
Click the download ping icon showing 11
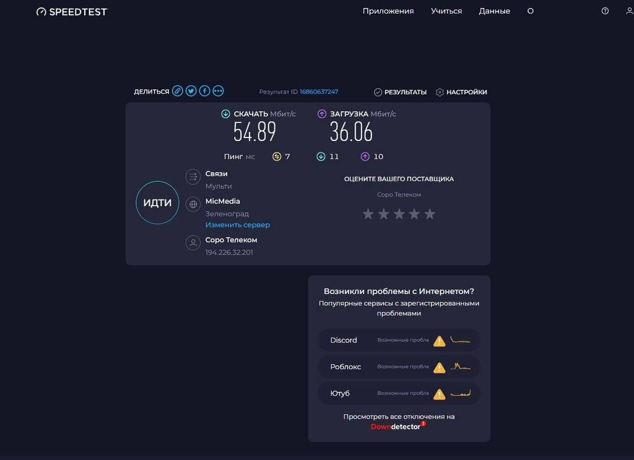coord(321,157)
